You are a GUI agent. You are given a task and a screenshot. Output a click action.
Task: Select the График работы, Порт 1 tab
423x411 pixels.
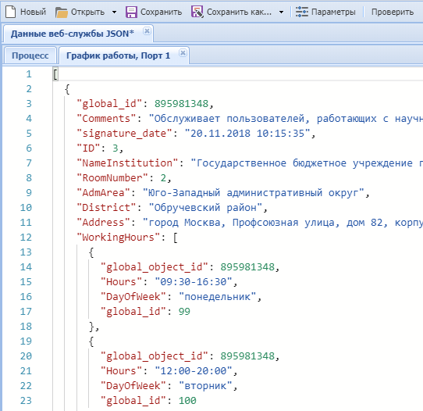[118, 55]
